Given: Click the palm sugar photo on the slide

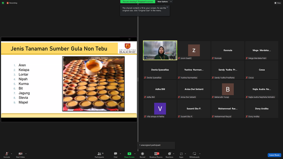Looking at the screenshot, I should tap(93, 84).
